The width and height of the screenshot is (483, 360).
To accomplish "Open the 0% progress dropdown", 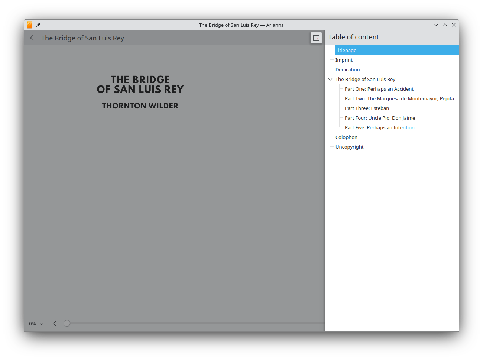I will pyautogui.click(x=36, y=324).
